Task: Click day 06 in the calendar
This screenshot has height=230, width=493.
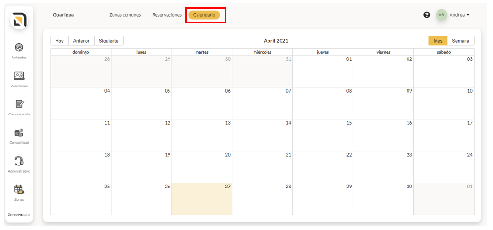Action: pyautogui.click(x=202, y=103)
